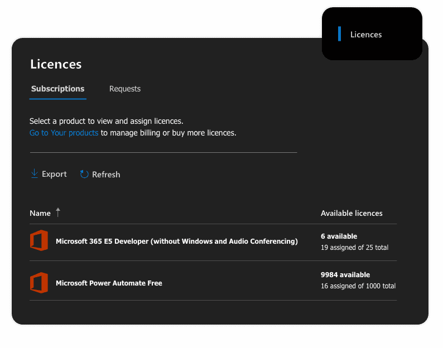Click the Export download arrow icon
443x348 pixels.
click(35, 173)
